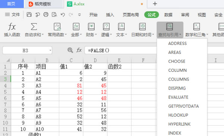Switch to the 插入 ribbon tab
Image resolution: width=224 pixels, height=136 pixels.
(110, 15)
